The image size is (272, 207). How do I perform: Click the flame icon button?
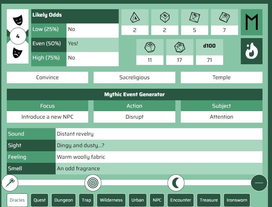click(251, 51)
